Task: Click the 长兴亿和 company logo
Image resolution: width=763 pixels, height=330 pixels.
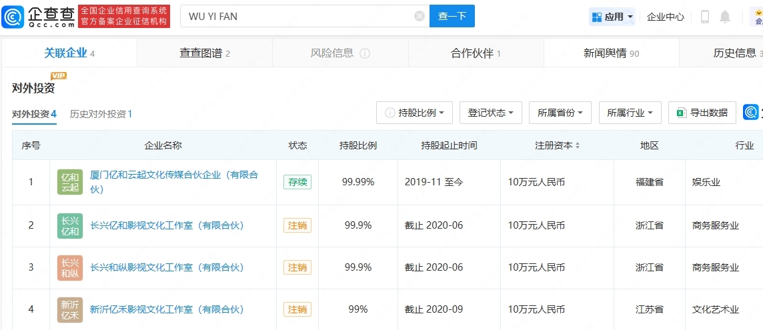Action: (x=70, y=225)
